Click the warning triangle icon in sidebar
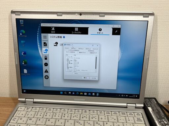This screenshot has height=126, width=169. pos(46,71)
